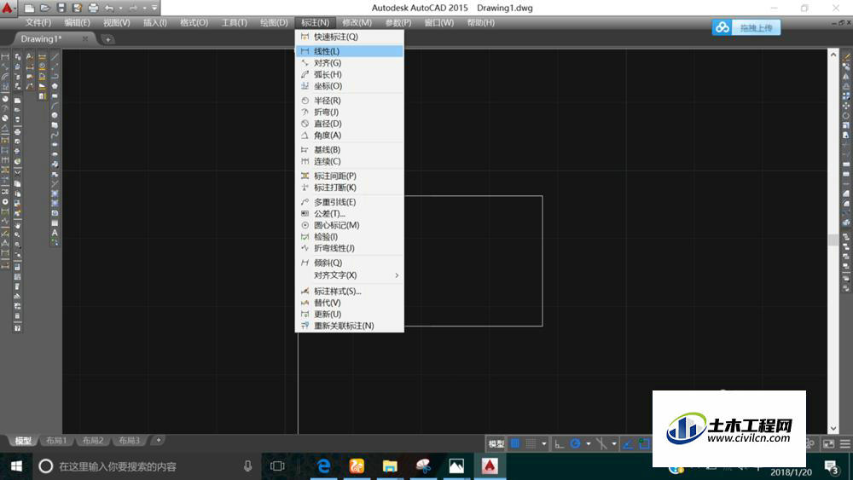Open the 修改(M) menu
Screen dimensions: 853x480
tap(357, 22)
